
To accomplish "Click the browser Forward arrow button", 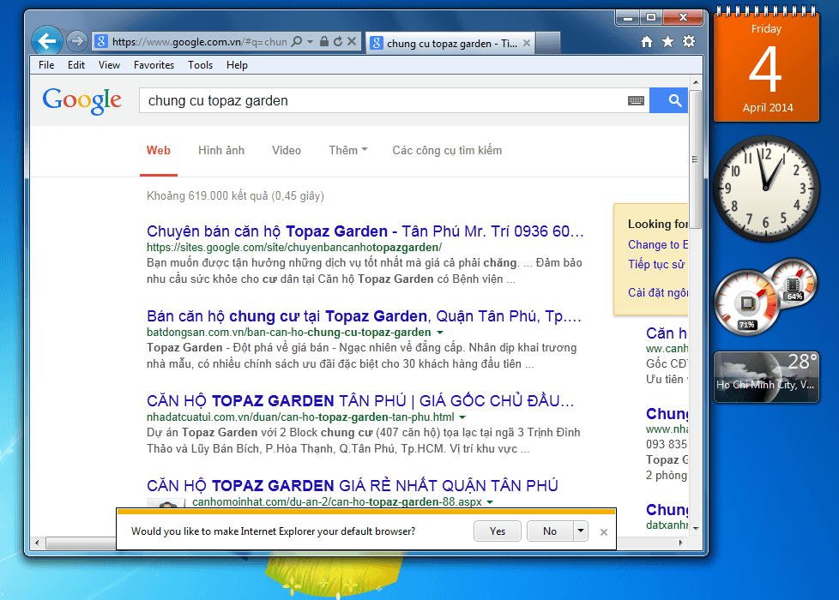I will point(77,41).
